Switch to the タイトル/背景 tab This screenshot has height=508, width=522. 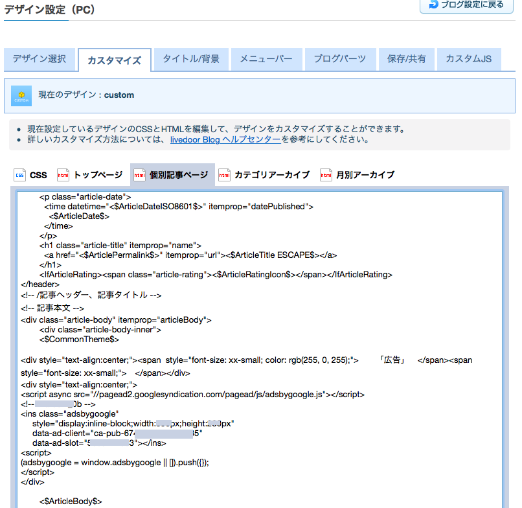point(191,59)
